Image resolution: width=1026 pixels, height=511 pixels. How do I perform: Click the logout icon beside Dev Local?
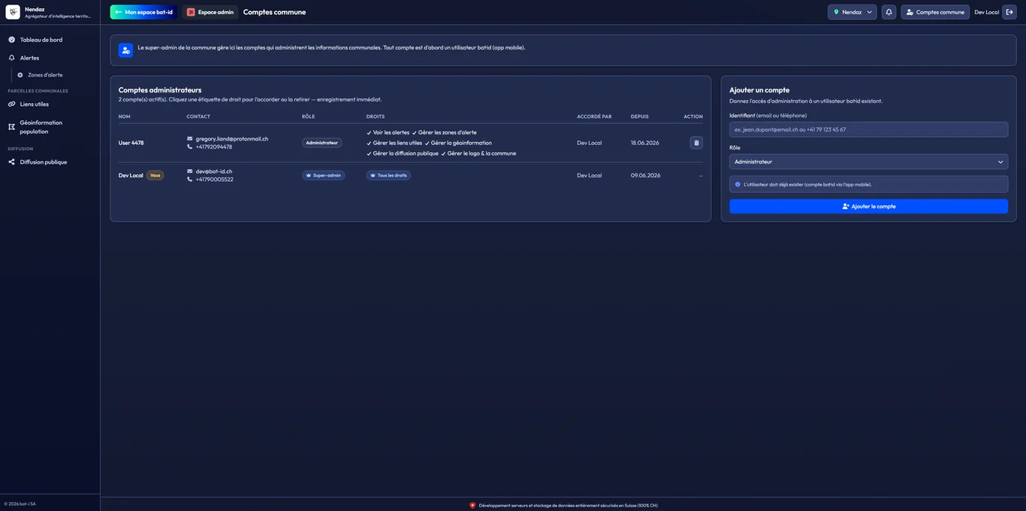(x=1009, y=12)
